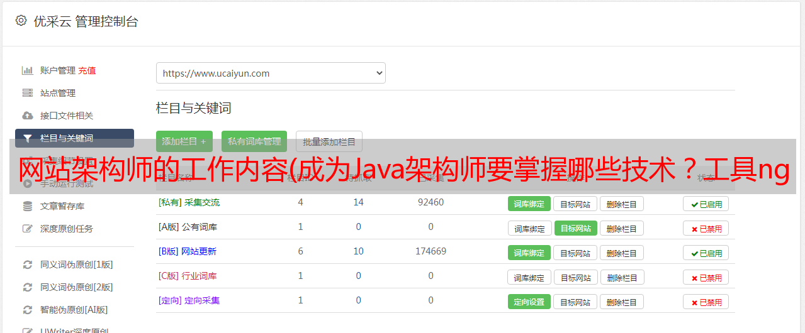805x333 pixels.
Task: Click the 92460 collected count cell
Action: click(x=431, y=202)
